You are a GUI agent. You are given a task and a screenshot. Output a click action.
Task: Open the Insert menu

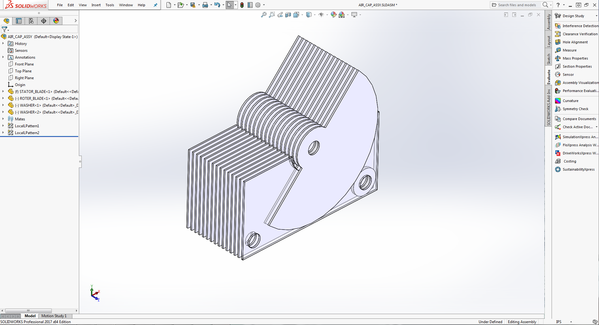(96, 5)
